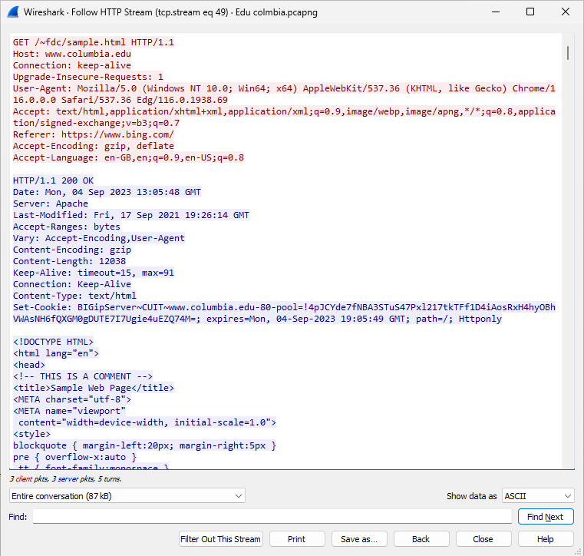Image resolution: width=584 pixels, height=556 pixels.
Task: Click the 'content="width=device-width' line
Action: 147,423
